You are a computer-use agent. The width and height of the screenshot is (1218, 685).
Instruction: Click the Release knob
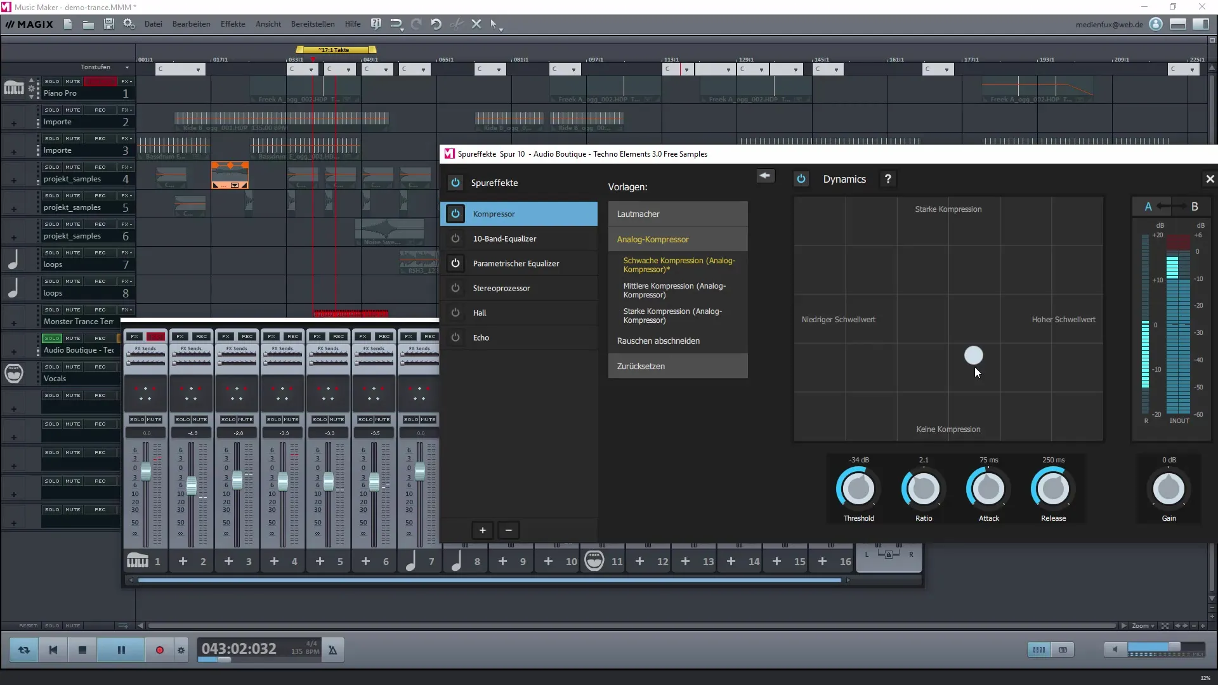pyautogui.click(x=1053, y=488)
